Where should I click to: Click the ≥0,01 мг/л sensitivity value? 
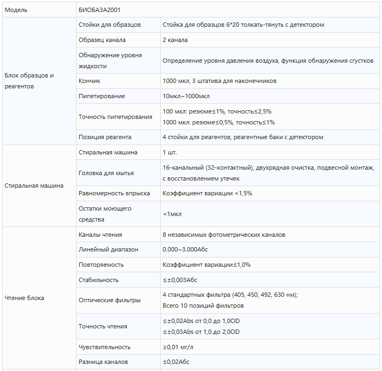[178, 347]
